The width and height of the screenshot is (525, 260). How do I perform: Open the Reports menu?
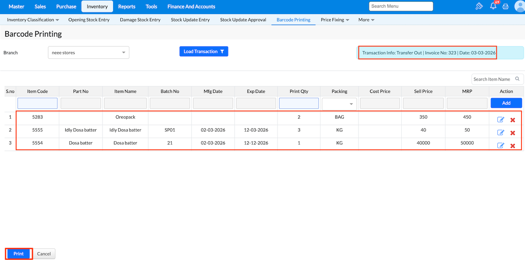pyautogui.click(x=126, y=6)
